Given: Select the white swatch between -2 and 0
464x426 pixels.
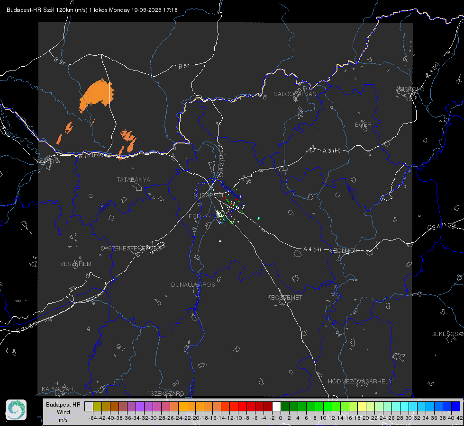Looking at the screenshot, I should pos(276,407).
